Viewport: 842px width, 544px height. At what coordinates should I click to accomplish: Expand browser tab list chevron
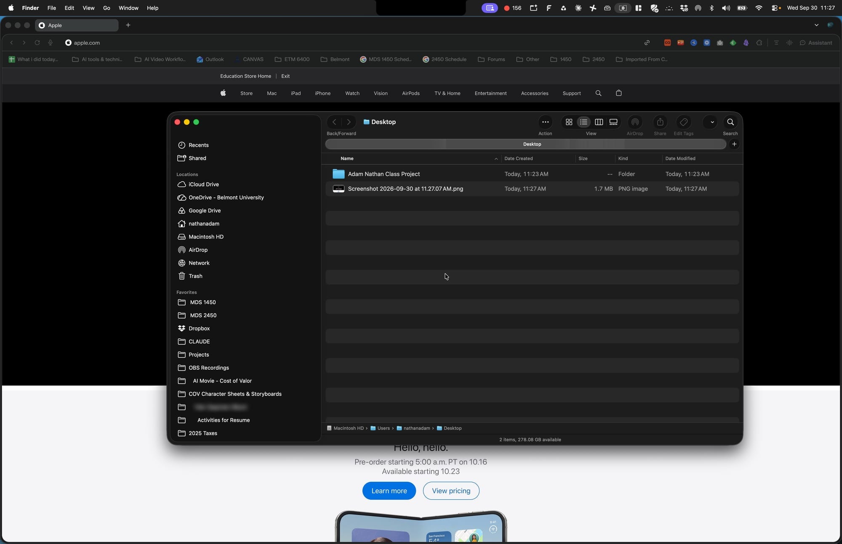click(816, 25)
